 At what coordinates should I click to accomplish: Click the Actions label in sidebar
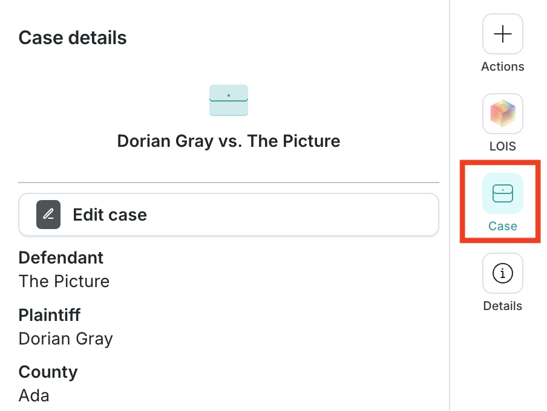click(x=502, y=66)
